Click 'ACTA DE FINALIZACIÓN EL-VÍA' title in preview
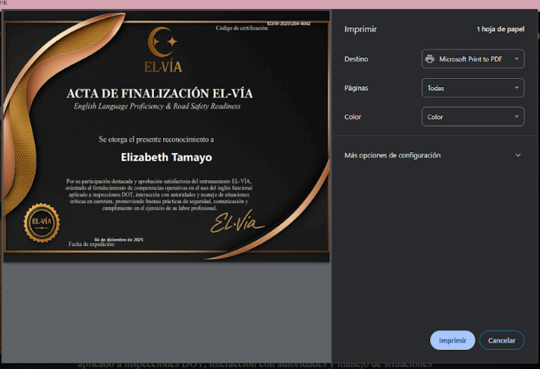This screenshot has width=540, height=369. click(159, 93)
